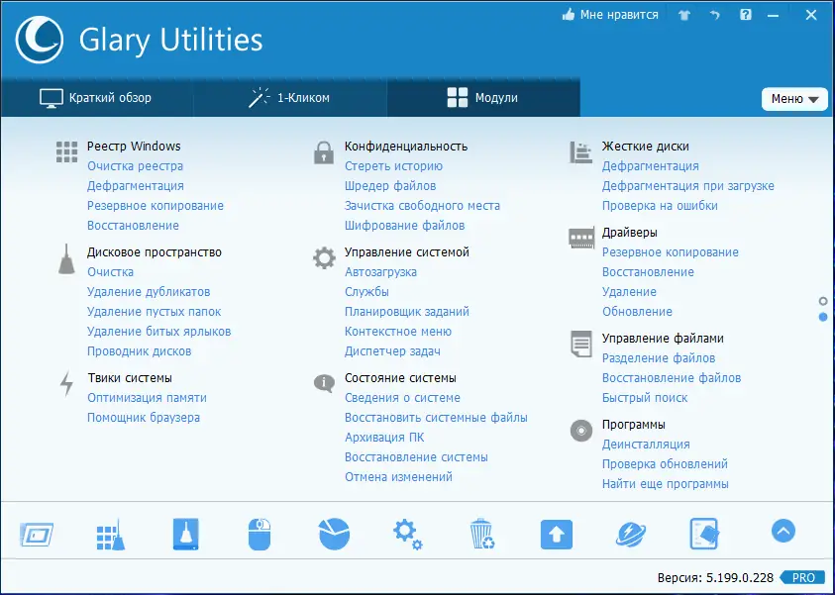Click the up-arrow software update dock icon
Screen dimensions: 835x595
[x=557, y=535]
